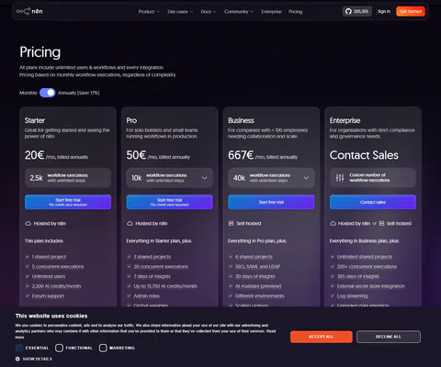
Task: Toggle the Essential cookies checkbox
Action: 19,348
